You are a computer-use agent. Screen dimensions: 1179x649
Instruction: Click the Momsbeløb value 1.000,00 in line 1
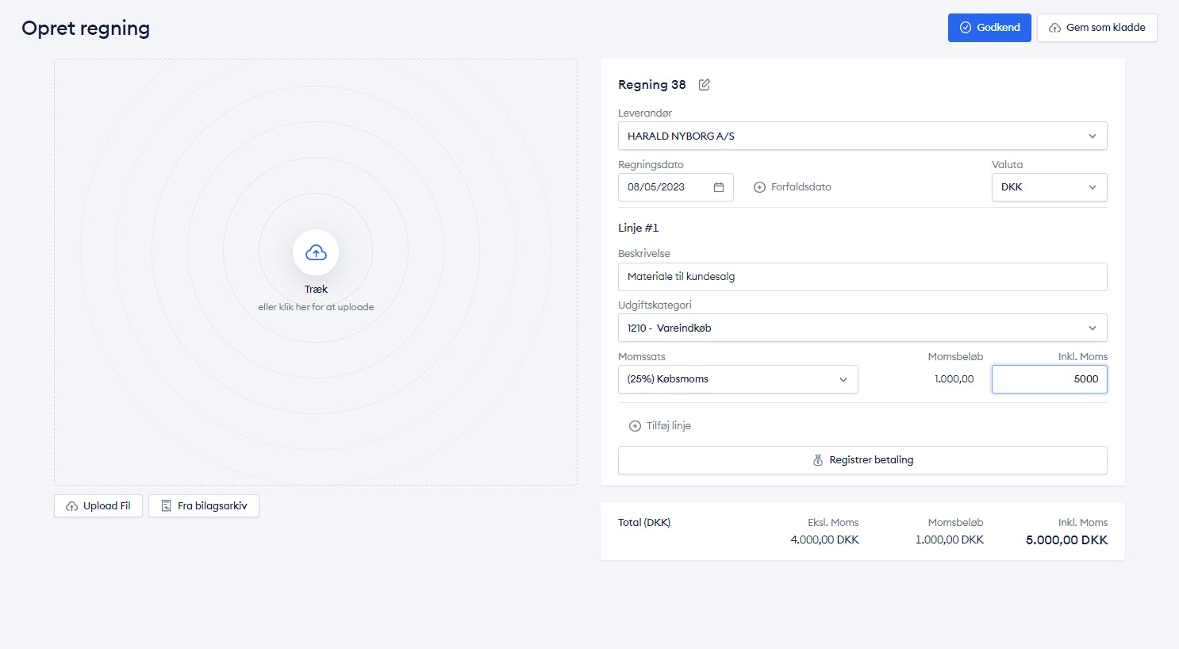pyautogui.click(x=954, y=379)
